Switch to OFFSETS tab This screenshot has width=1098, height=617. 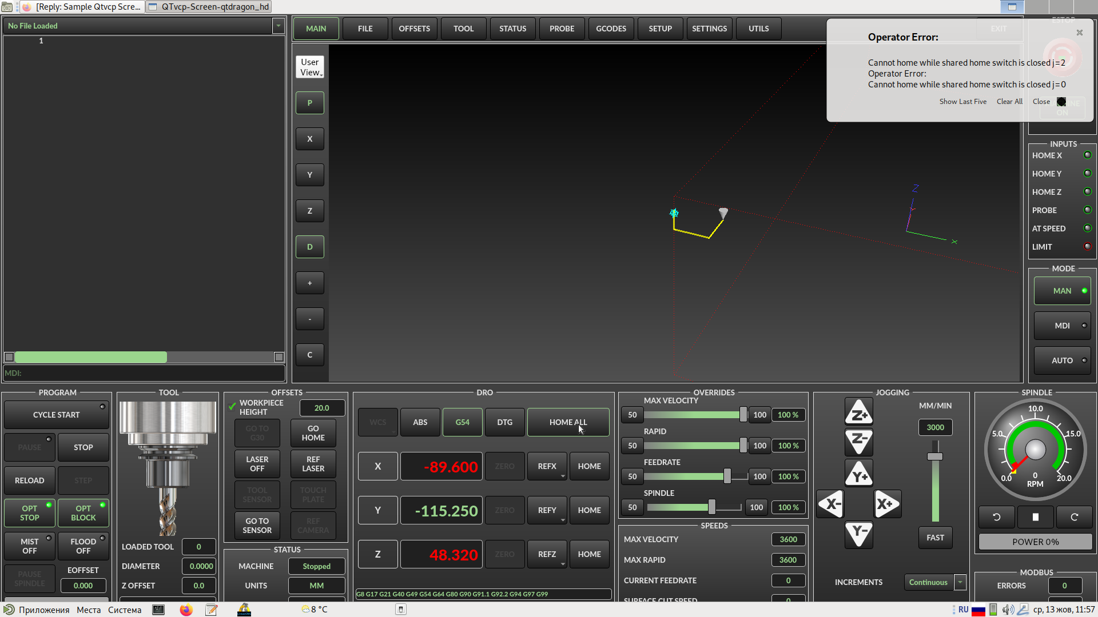tap(415, 29)
